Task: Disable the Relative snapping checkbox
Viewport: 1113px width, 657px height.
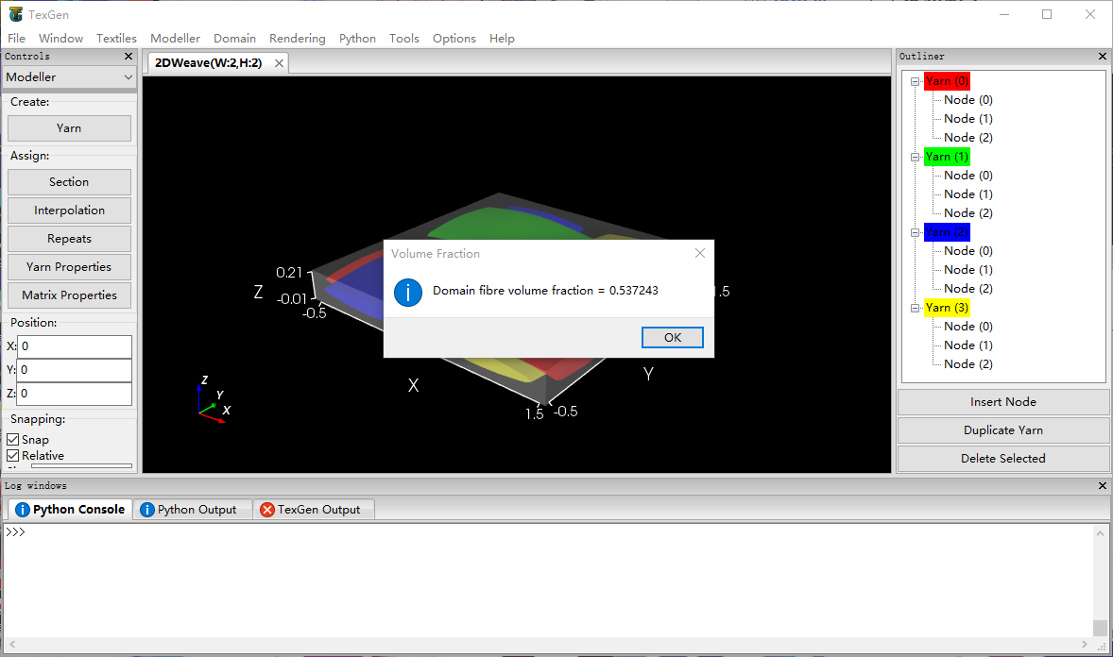Action: click(13, 456)
